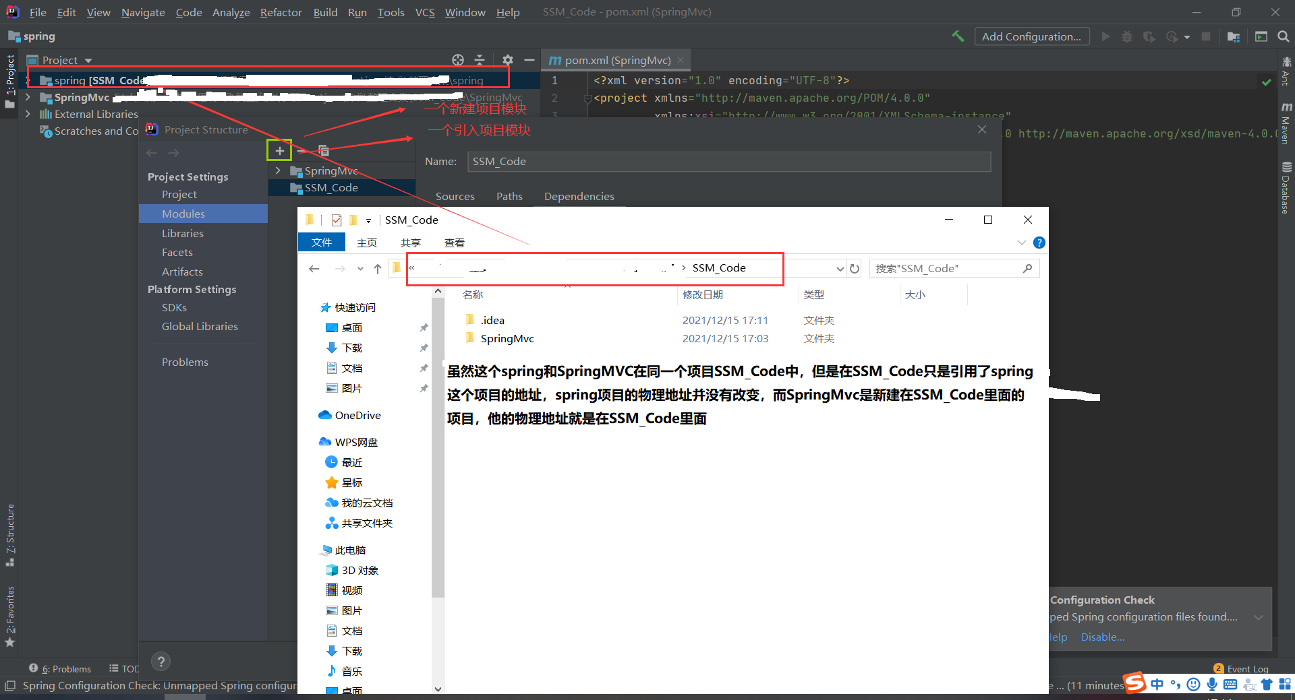
Task: Expand the SpringMvc module in Project Structure
Action: (x=278, y=170)
